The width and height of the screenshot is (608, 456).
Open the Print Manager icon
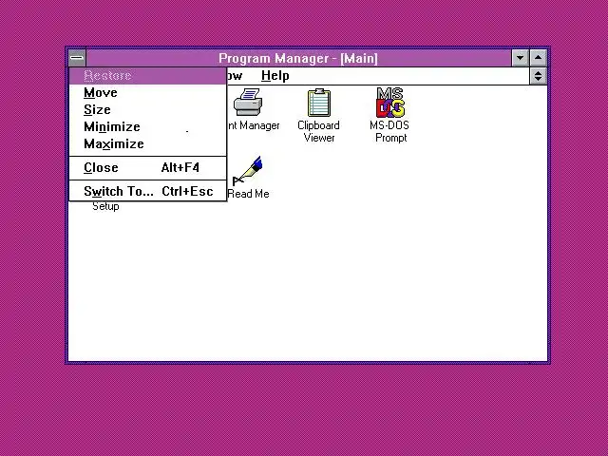click(x=248, y=102)
